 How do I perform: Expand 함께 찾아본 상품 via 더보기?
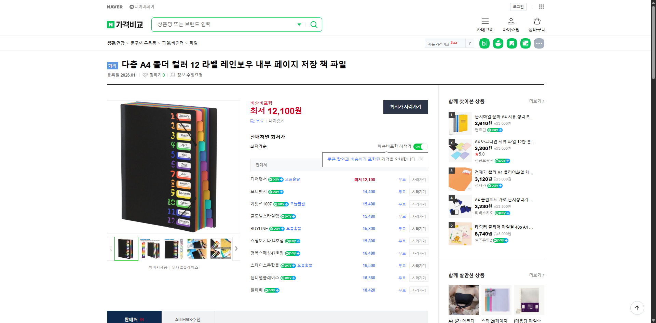[535, 101]
